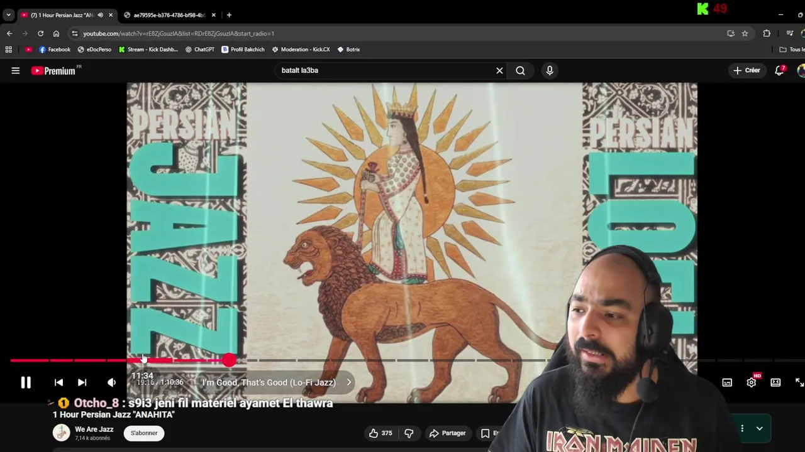This screenshot has width=805, height=452.
Task: Close the 1 Hour Persian Jazz tab
Action: [111, 15]
